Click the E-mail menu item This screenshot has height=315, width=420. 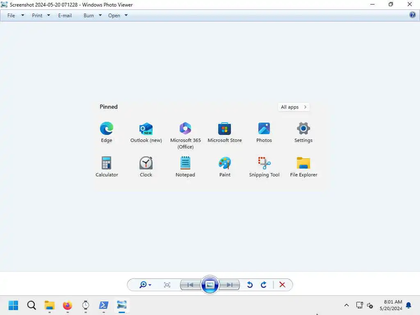pyautogui.click(x=65, y=16)
